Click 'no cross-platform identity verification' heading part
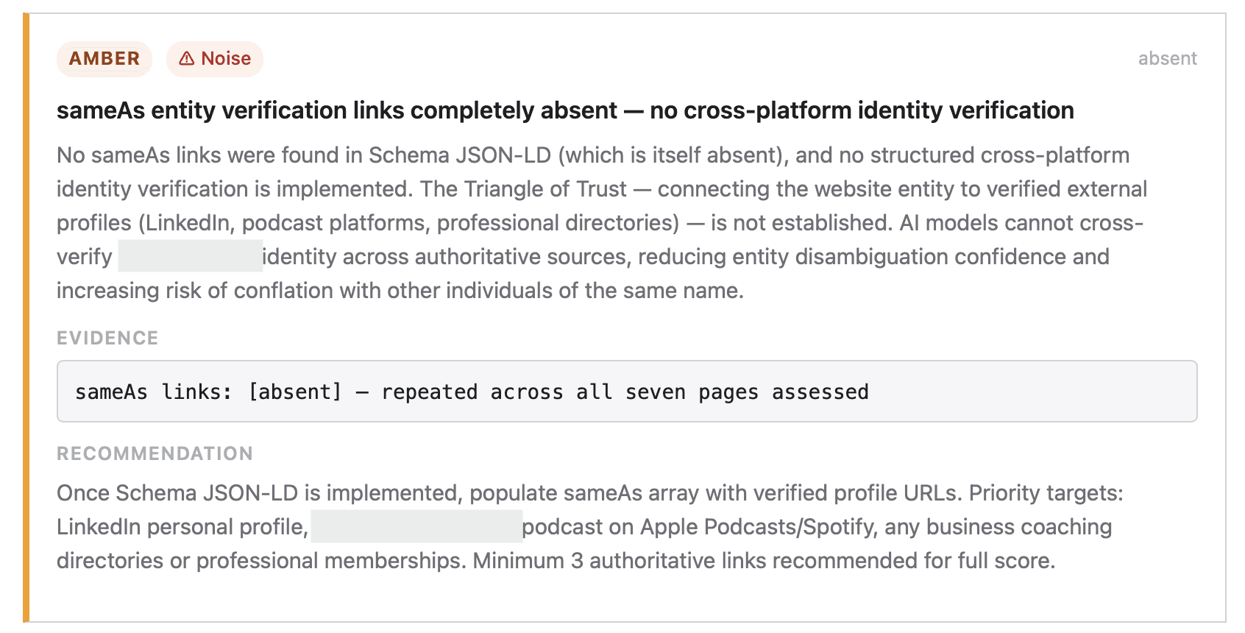The width and height of the screenshot is (1245, 633). tap(862, 110)
